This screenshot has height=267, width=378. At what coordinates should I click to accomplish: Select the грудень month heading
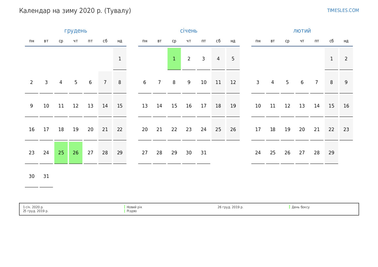pos(76,31)
